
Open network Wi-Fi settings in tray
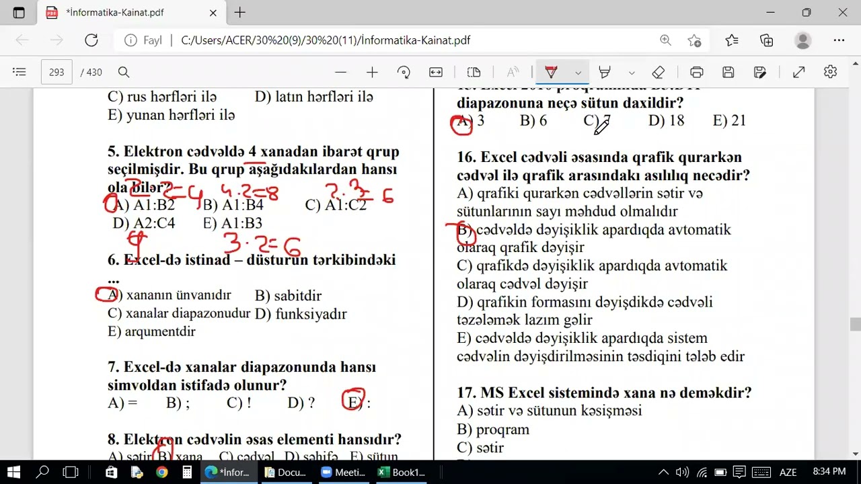pos(702,472)
